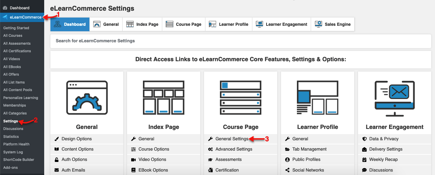The width and height of the screenshot is (435, 175).
Task: Switch to the Index Page tab
Action: (142, 24)
